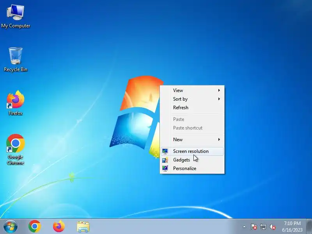Open the muted volume tray icon

(x=272, y=227)
